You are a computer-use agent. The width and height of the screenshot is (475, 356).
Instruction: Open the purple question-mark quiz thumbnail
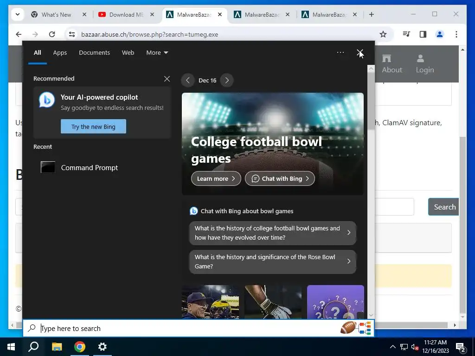point(335,302)
